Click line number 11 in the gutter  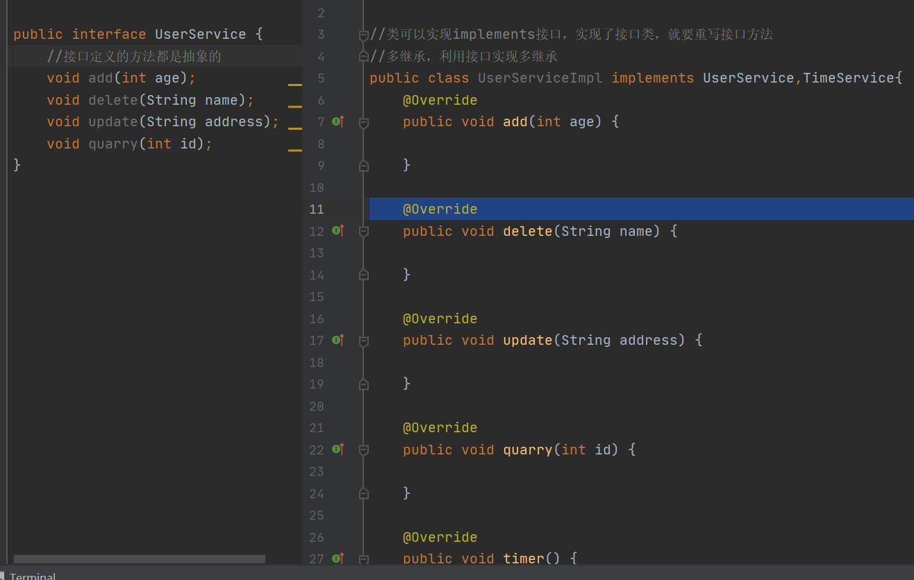pyautogui.click(x=317, y=210)
